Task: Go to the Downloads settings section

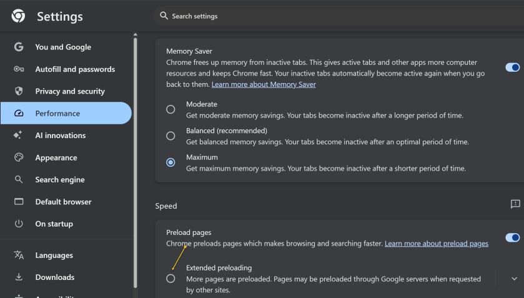Action: [55, 277]
